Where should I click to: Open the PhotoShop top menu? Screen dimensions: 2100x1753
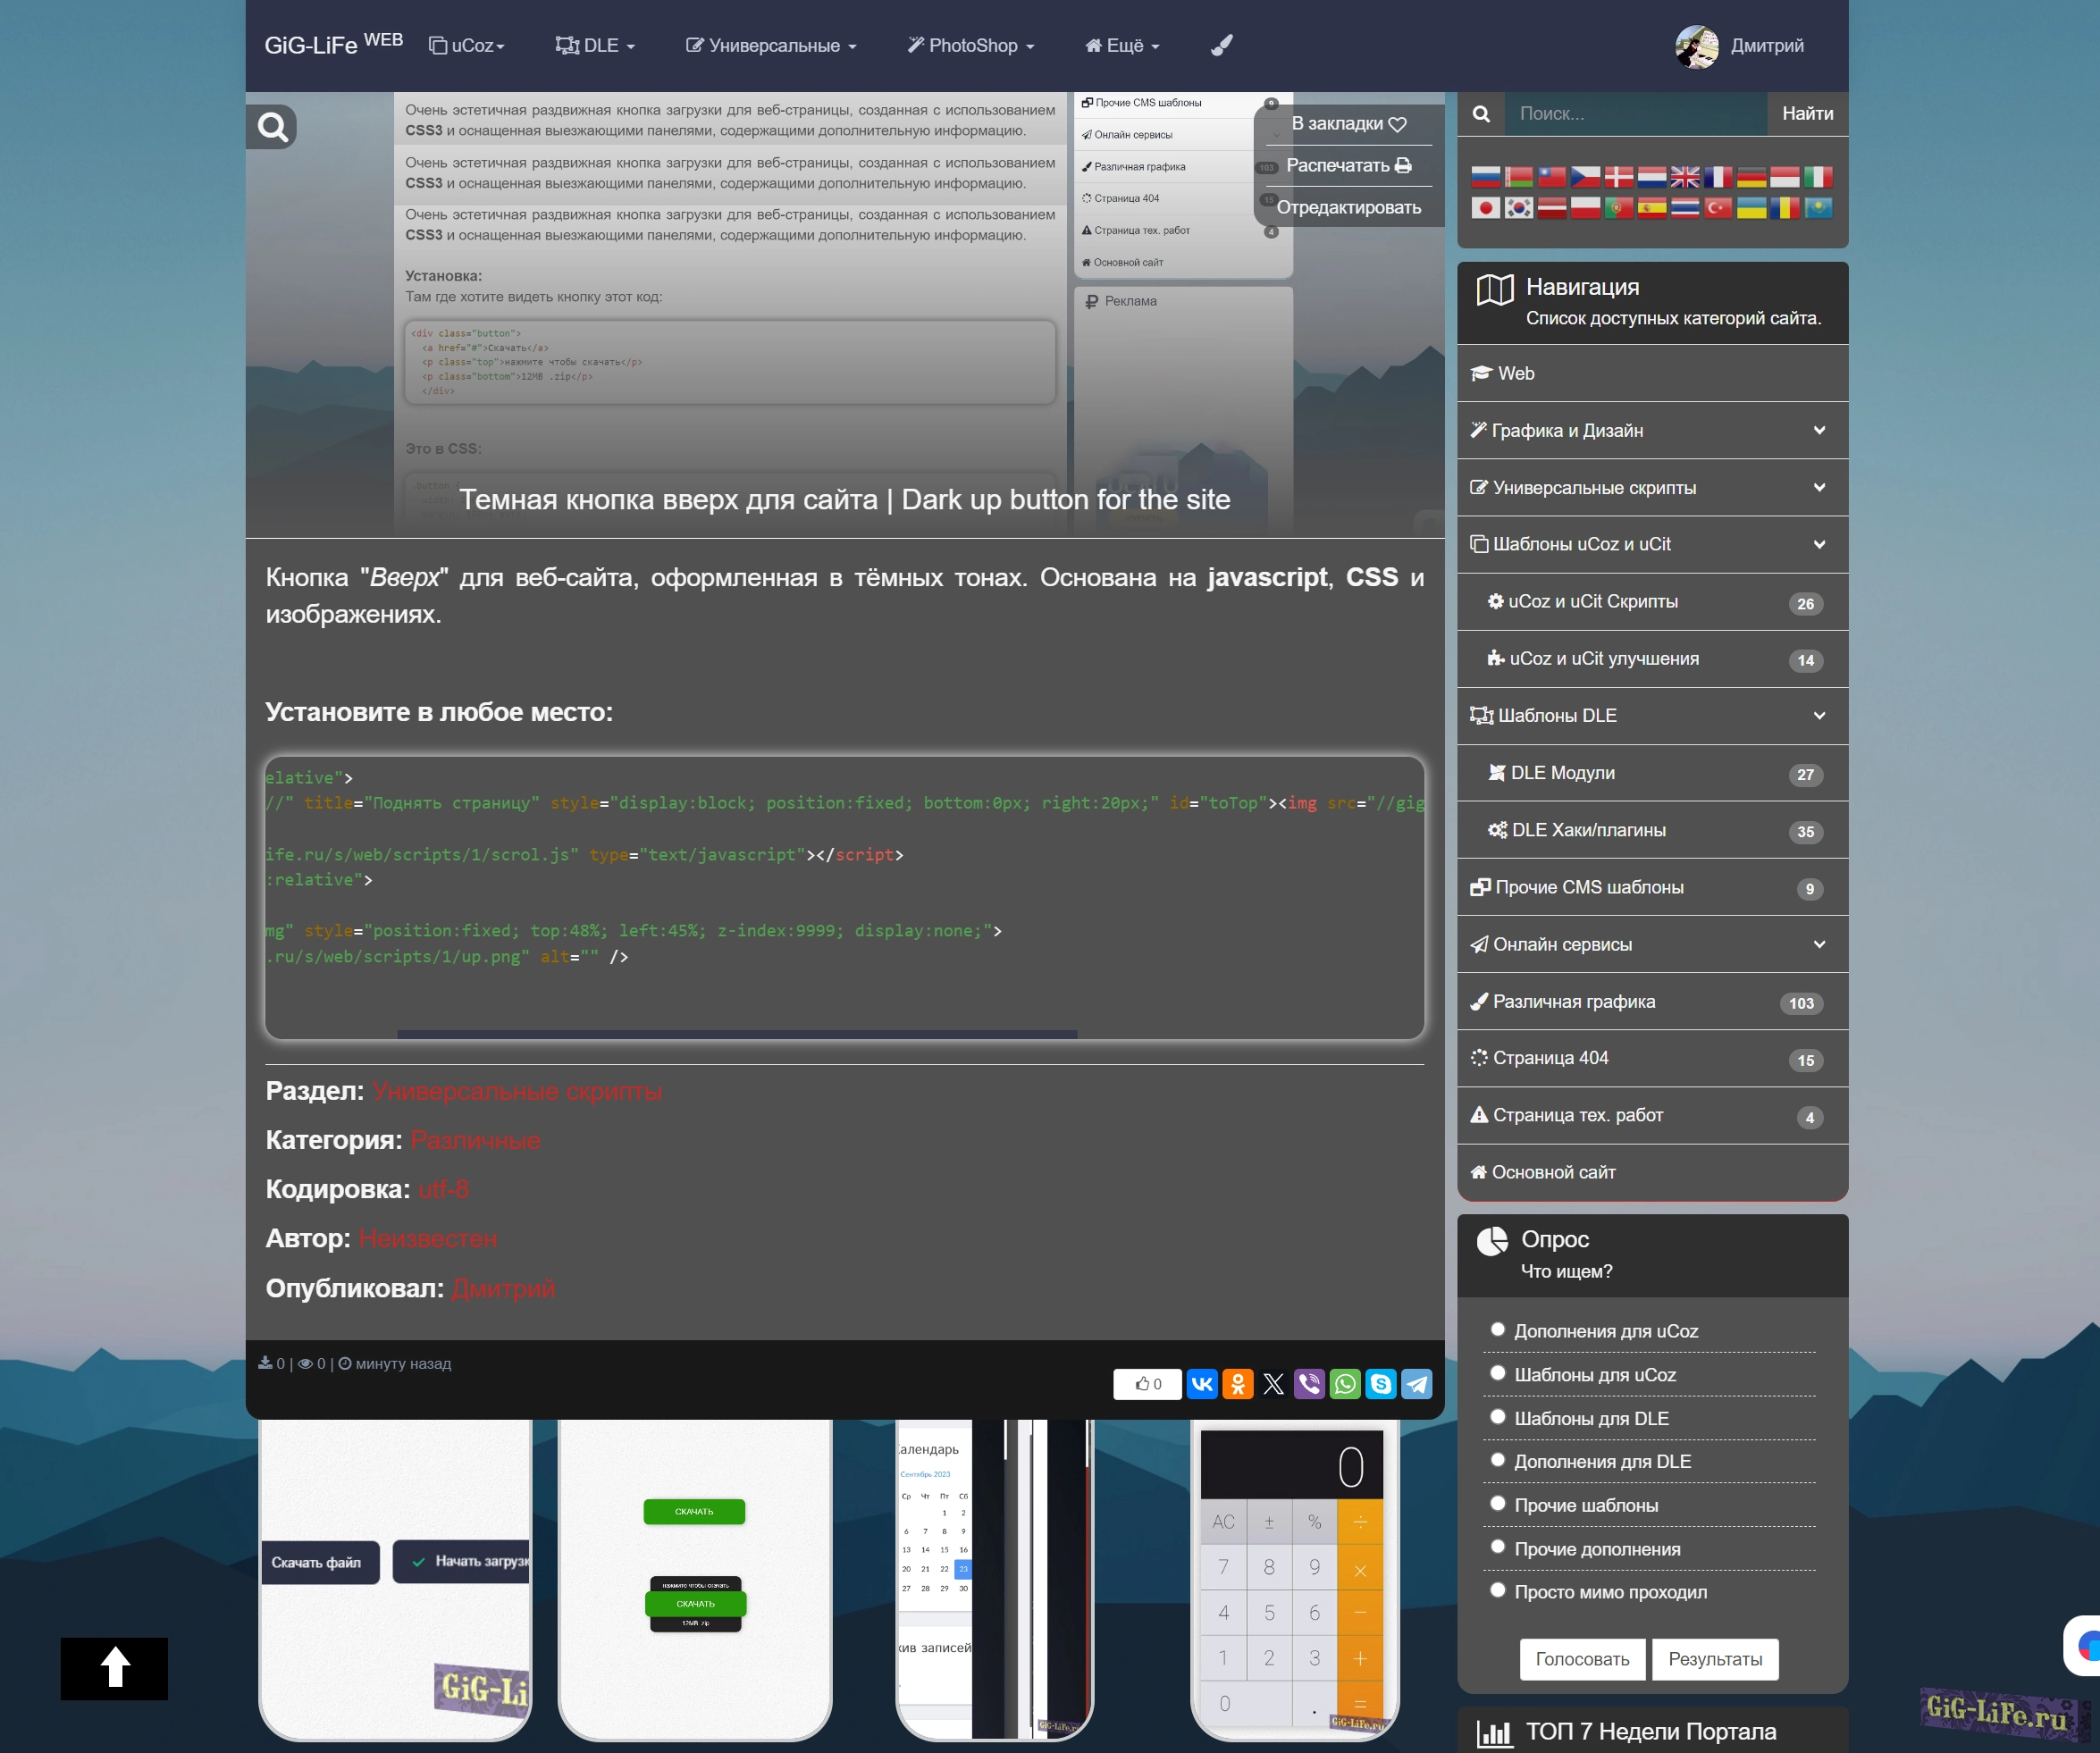[x=971, y=46]
